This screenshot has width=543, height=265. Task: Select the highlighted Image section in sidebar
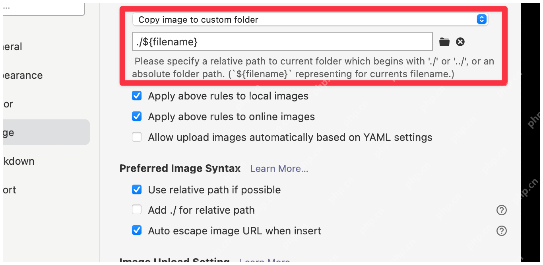(47, 132)
